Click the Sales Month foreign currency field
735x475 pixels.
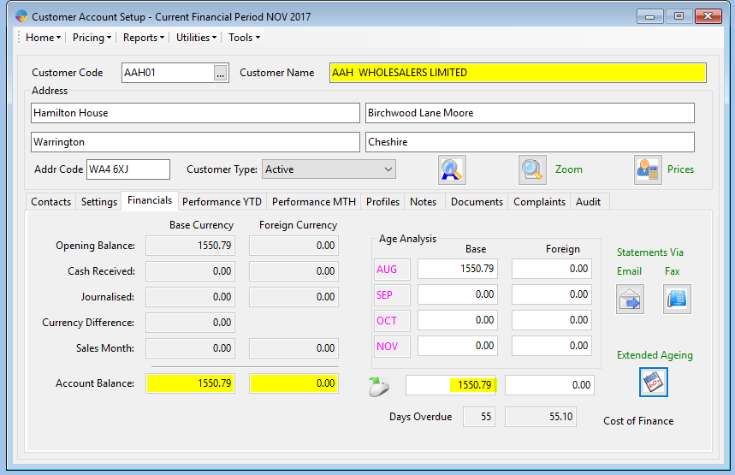293,348
